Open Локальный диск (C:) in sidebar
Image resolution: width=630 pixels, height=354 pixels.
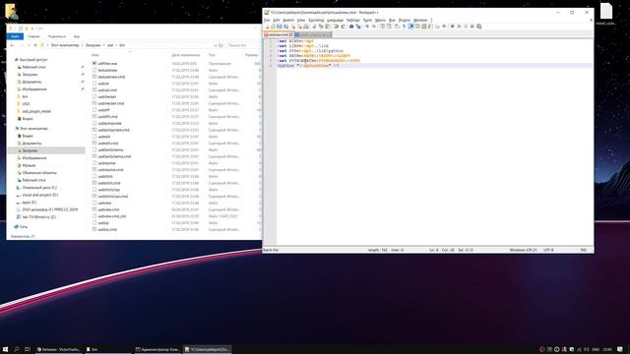click(x=39, y=188)
